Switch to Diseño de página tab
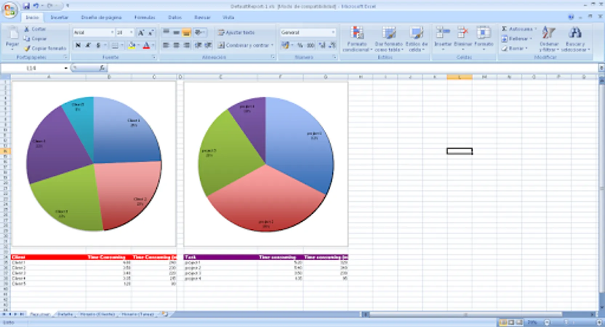 pos(101,17)
